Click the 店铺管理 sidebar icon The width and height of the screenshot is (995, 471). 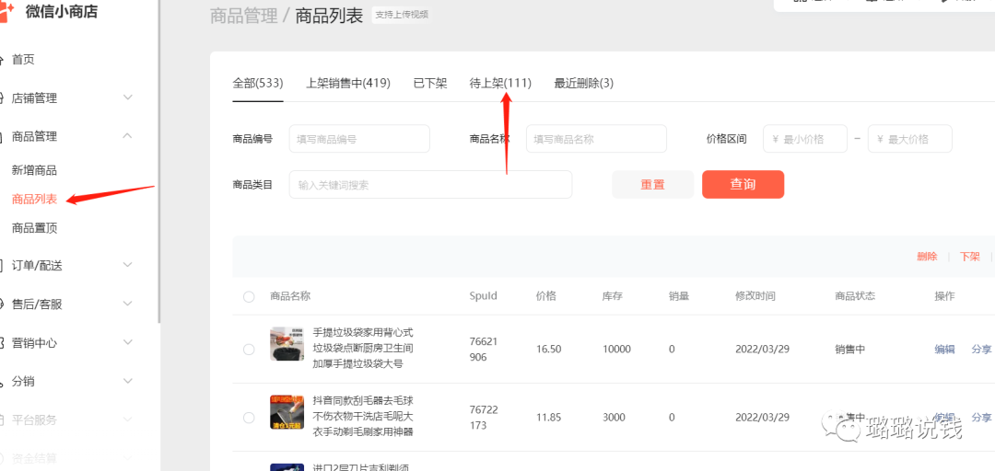coord(2,98)
